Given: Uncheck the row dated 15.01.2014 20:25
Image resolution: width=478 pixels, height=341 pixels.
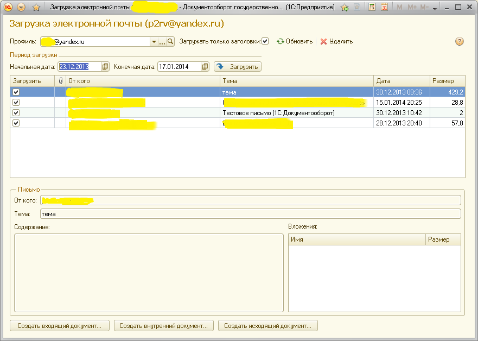Looking at the screenshot, I should [16, 103].
